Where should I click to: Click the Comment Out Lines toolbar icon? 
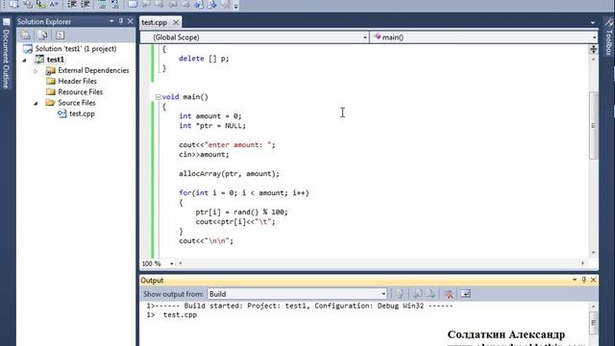tap(102, 4)
